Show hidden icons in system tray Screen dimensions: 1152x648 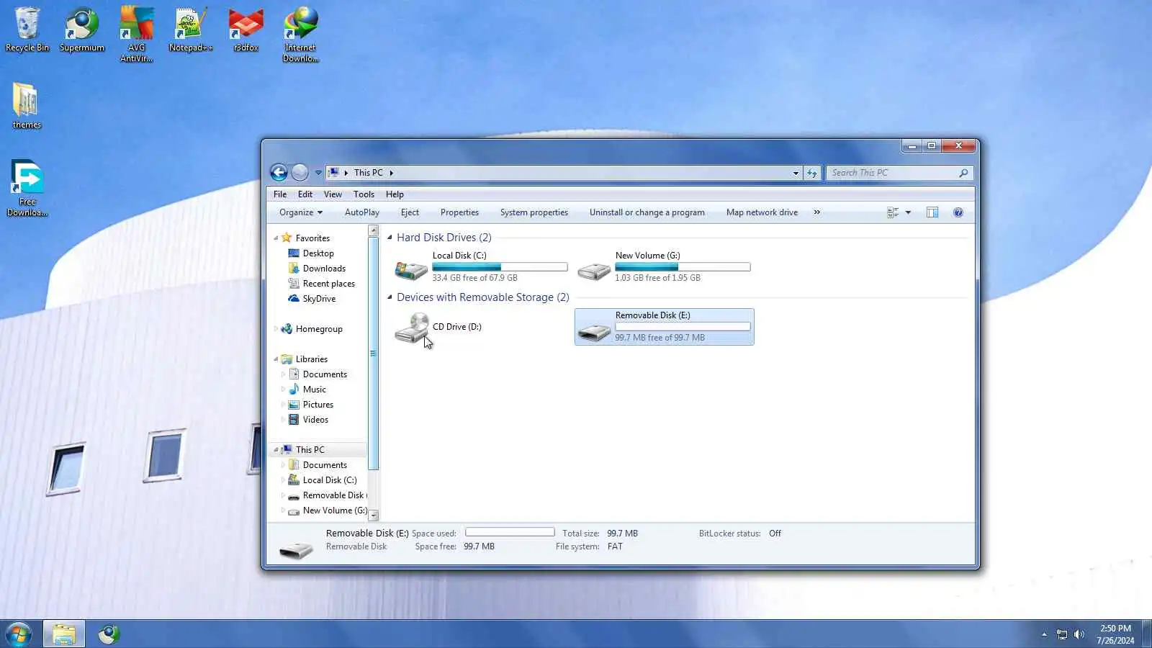pyautogui.click(x=1044, y=634)
